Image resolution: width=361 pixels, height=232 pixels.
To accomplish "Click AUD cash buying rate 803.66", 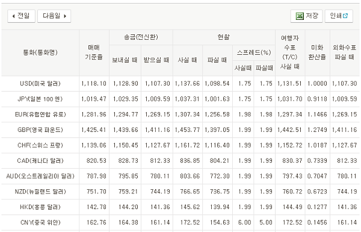I will pyautogui.click(x=190, y=176).
